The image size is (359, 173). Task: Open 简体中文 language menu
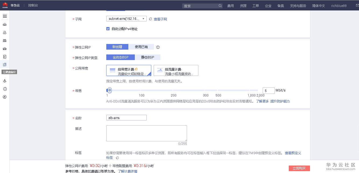click(x=319, y=6)
